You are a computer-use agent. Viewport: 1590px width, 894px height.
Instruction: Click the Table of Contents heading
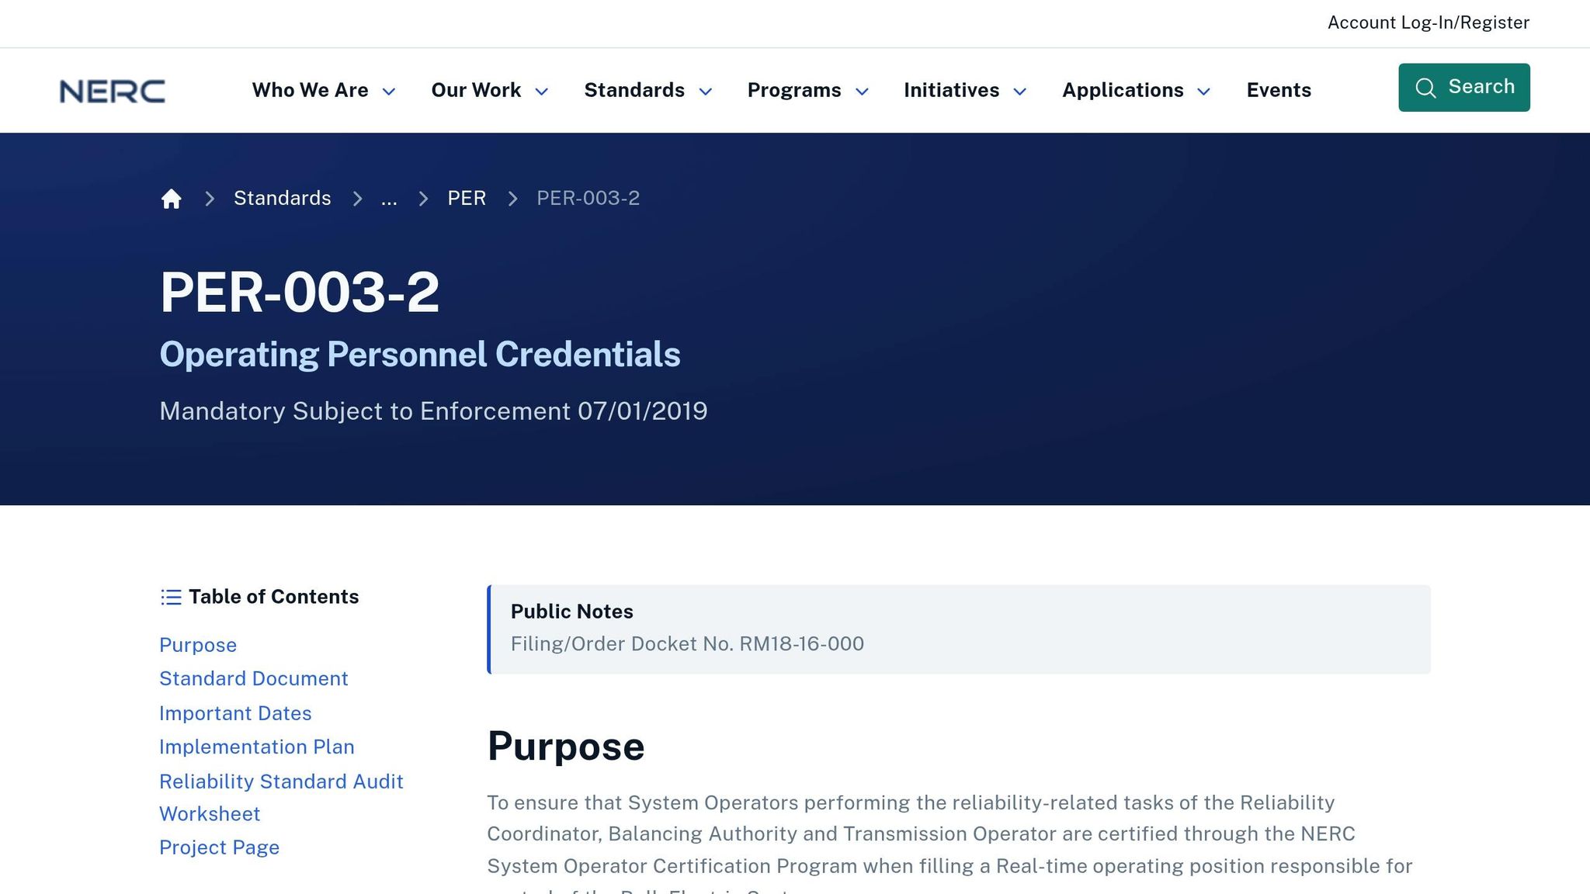click(x=274, y=597)
